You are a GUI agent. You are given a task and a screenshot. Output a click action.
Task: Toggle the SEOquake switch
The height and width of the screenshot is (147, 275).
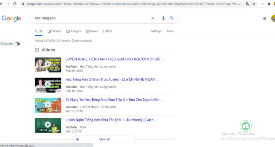(17, 44)
